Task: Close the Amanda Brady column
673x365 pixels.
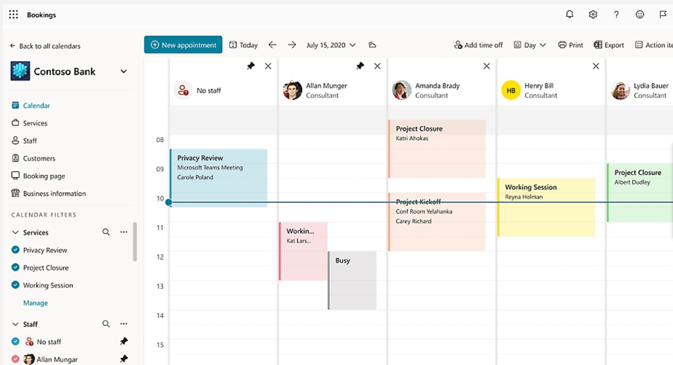Action: click(486, 66)
